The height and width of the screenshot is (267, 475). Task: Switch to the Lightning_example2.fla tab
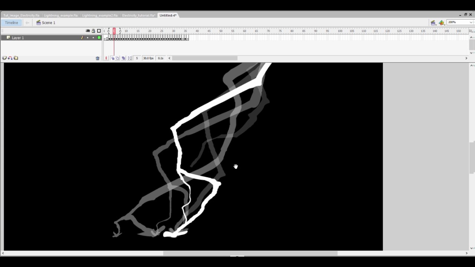click(x=100, y=15)
